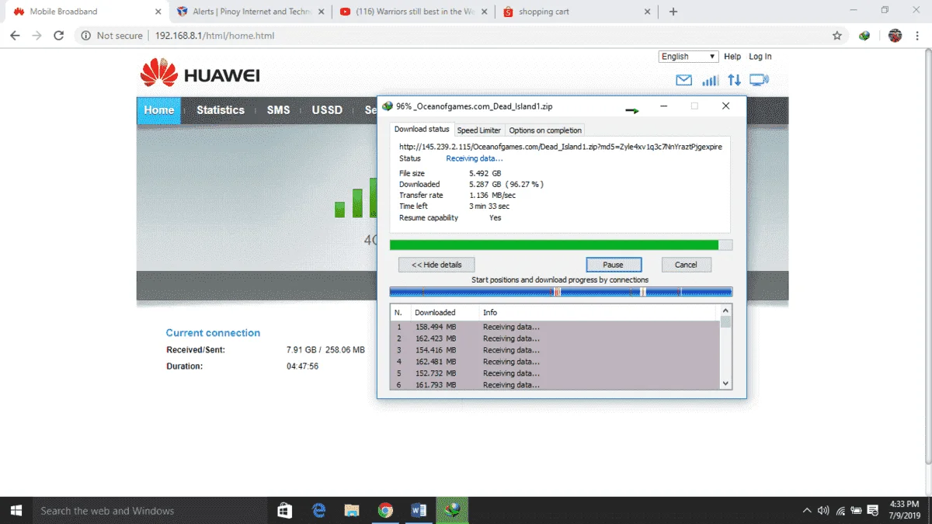Click the Downloaded column header
Screen dimensions: 932x524
pyautogui.click(x=444, y=312)
